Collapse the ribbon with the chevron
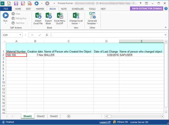This screenshot has height=125, width=169. [x=166, y=27]
